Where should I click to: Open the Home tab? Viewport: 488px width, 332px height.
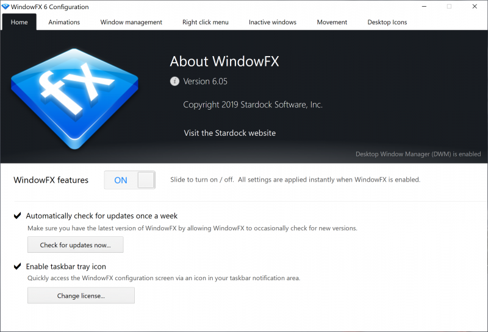20,22
